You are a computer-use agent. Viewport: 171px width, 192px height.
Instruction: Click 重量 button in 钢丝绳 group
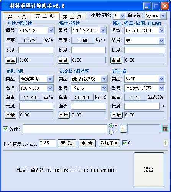click(x=117, y=115)
